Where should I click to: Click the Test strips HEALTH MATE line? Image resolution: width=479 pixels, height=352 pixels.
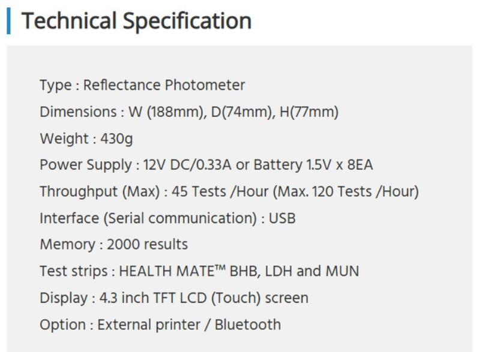click(199, 271)
